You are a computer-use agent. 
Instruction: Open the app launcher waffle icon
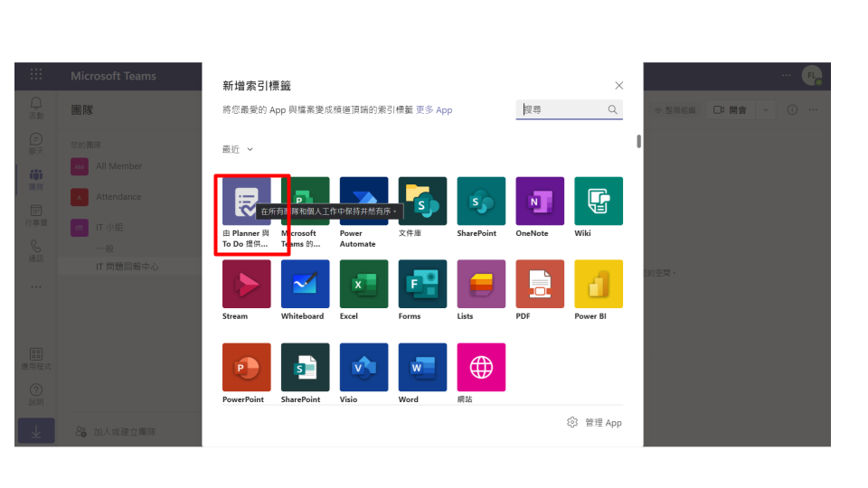[x=36, y=74]
